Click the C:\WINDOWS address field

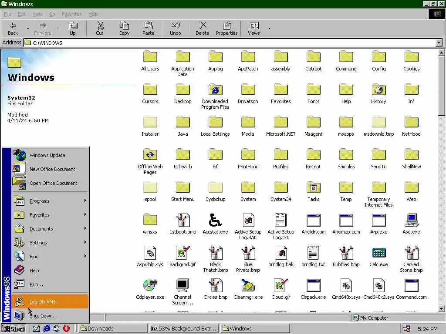point(230,43)
